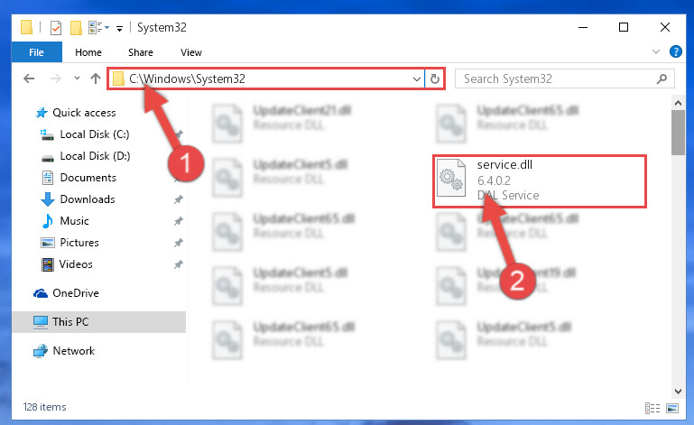The image size is (694, 425).
Task: Expand the ribbon with the chevron
Action: [x=656, y=51]
